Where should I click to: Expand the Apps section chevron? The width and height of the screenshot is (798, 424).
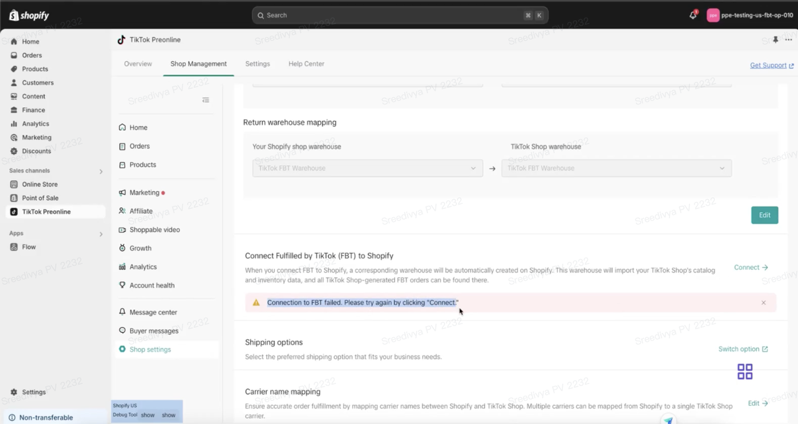point(101,234)
